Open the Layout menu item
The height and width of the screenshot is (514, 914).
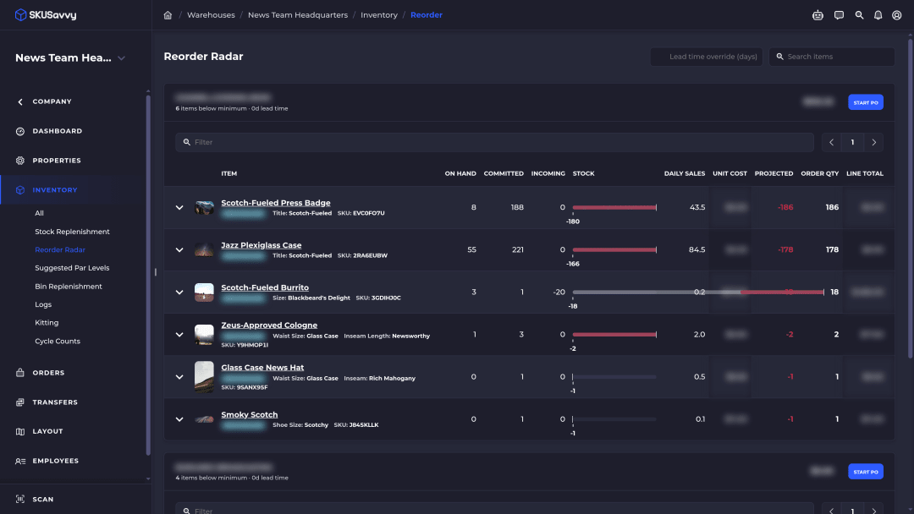(47, 431)
